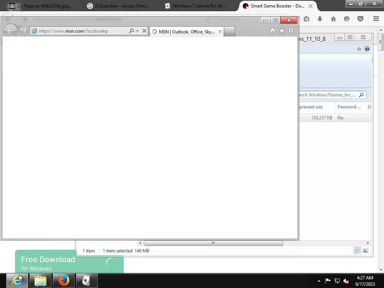Screen dimensions: 384x288
Task: Sort by Password column header
Action: coord(349,107)
